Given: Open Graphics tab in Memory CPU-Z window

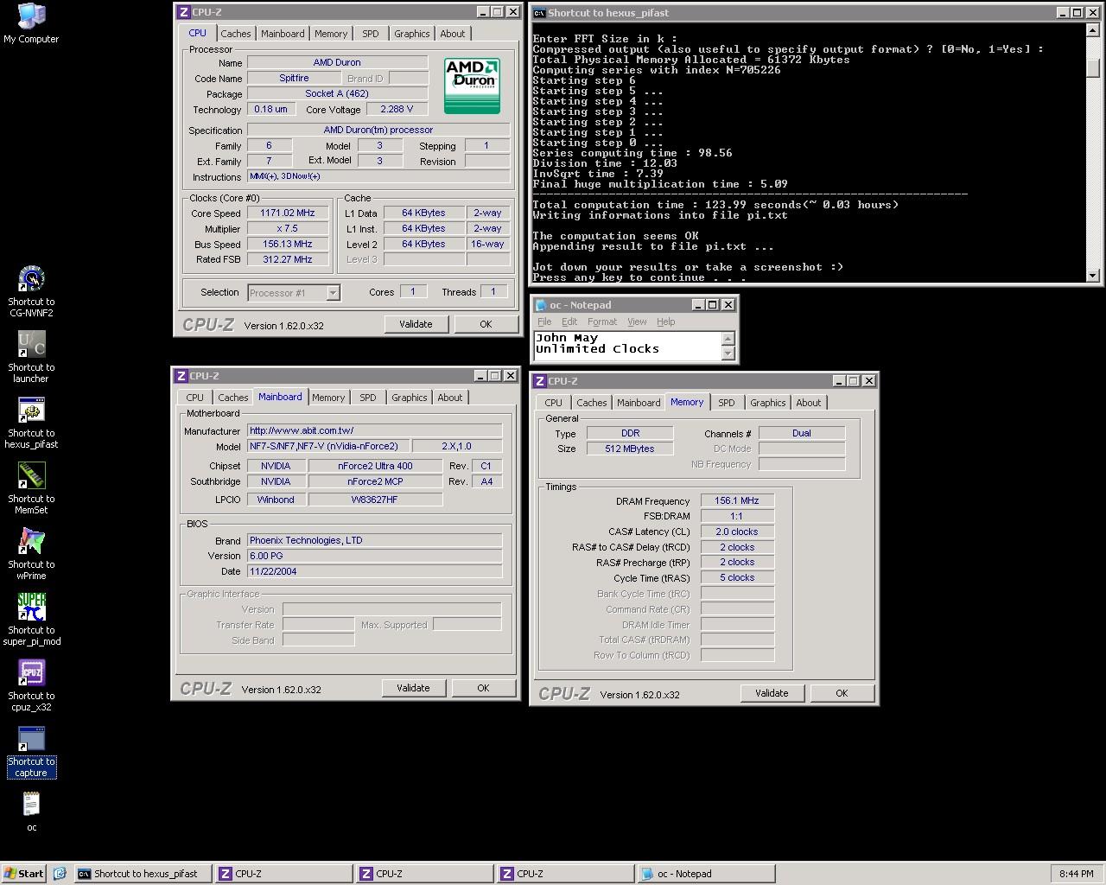Looking at the screenshot, I should [767, 403].
